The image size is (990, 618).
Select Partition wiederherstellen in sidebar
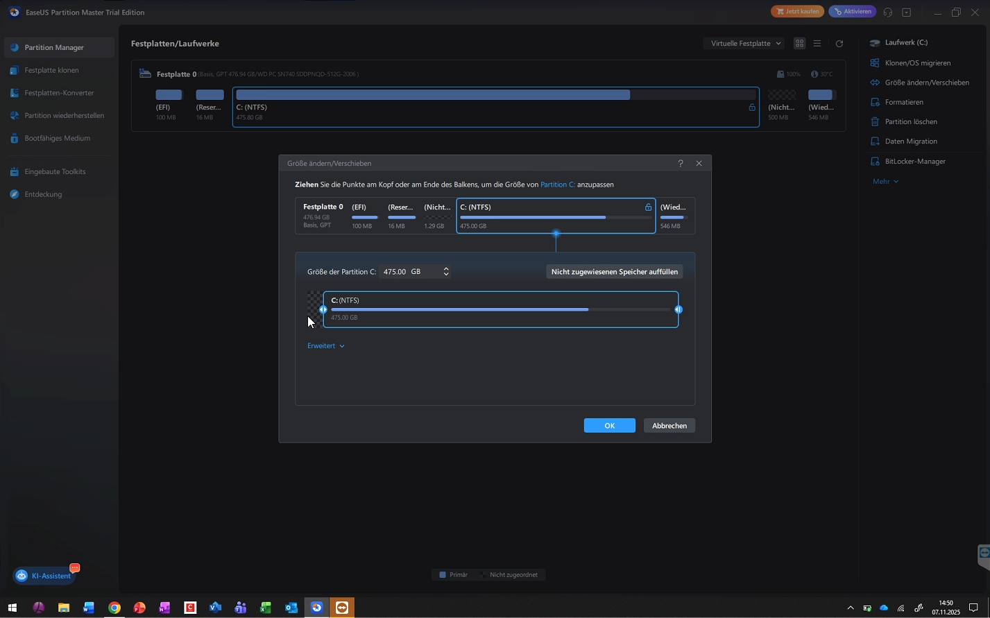point(64,116)
